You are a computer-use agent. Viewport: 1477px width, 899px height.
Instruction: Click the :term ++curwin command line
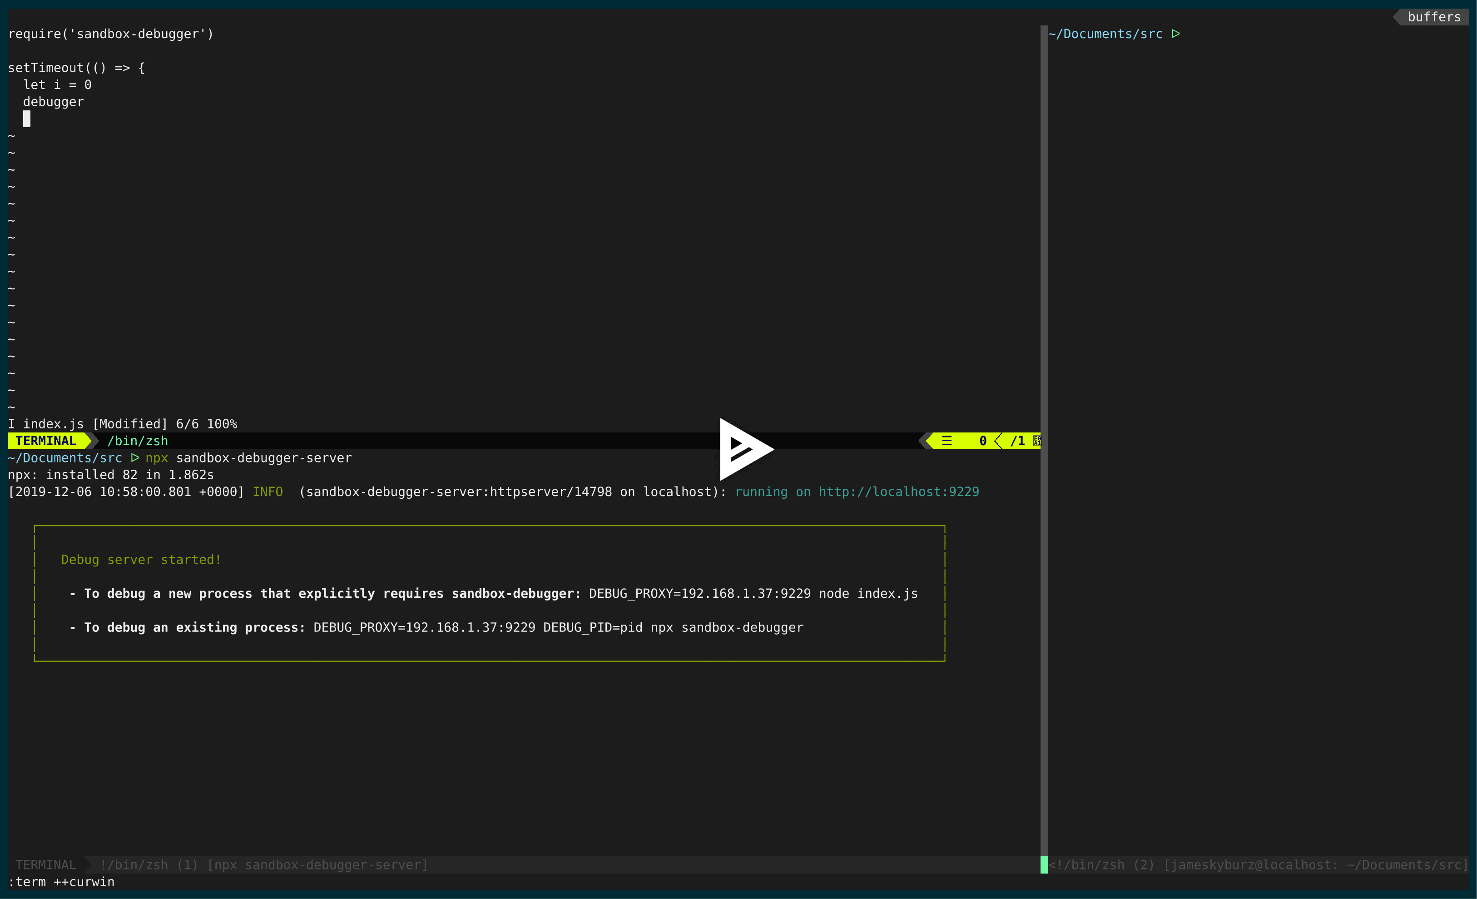coord(61,882)
